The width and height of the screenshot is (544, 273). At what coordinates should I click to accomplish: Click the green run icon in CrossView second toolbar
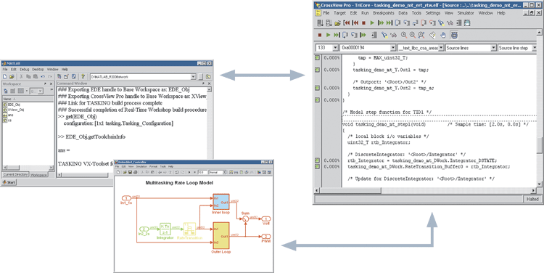(328, 35)
